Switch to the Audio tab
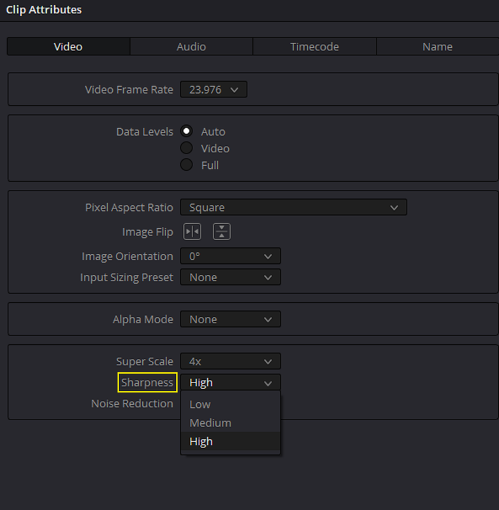Screen dimensions: 499x510 click(x=191, y=47)
